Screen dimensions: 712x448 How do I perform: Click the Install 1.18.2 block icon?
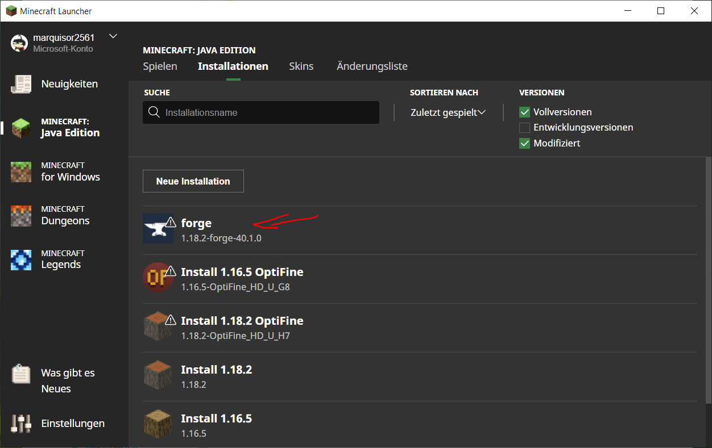158,375
